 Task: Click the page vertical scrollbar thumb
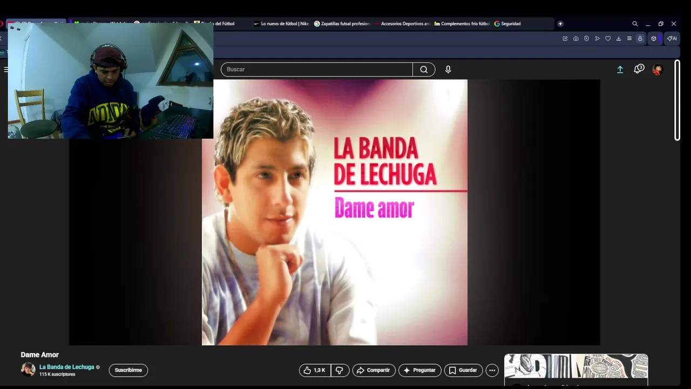click(677, 100)
